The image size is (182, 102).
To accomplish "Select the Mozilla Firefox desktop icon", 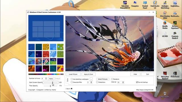I will click(165, 25).
